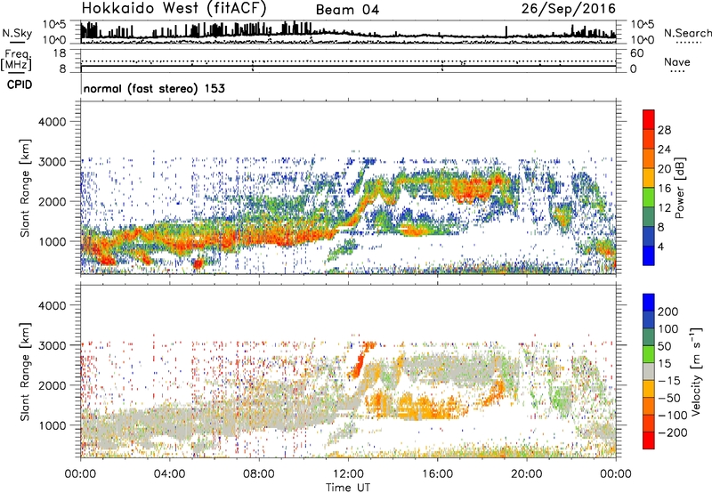Screen dimensions: 712x493
Task: Click the 'Power [dB]' colorbar label
Action: point(679,188)
